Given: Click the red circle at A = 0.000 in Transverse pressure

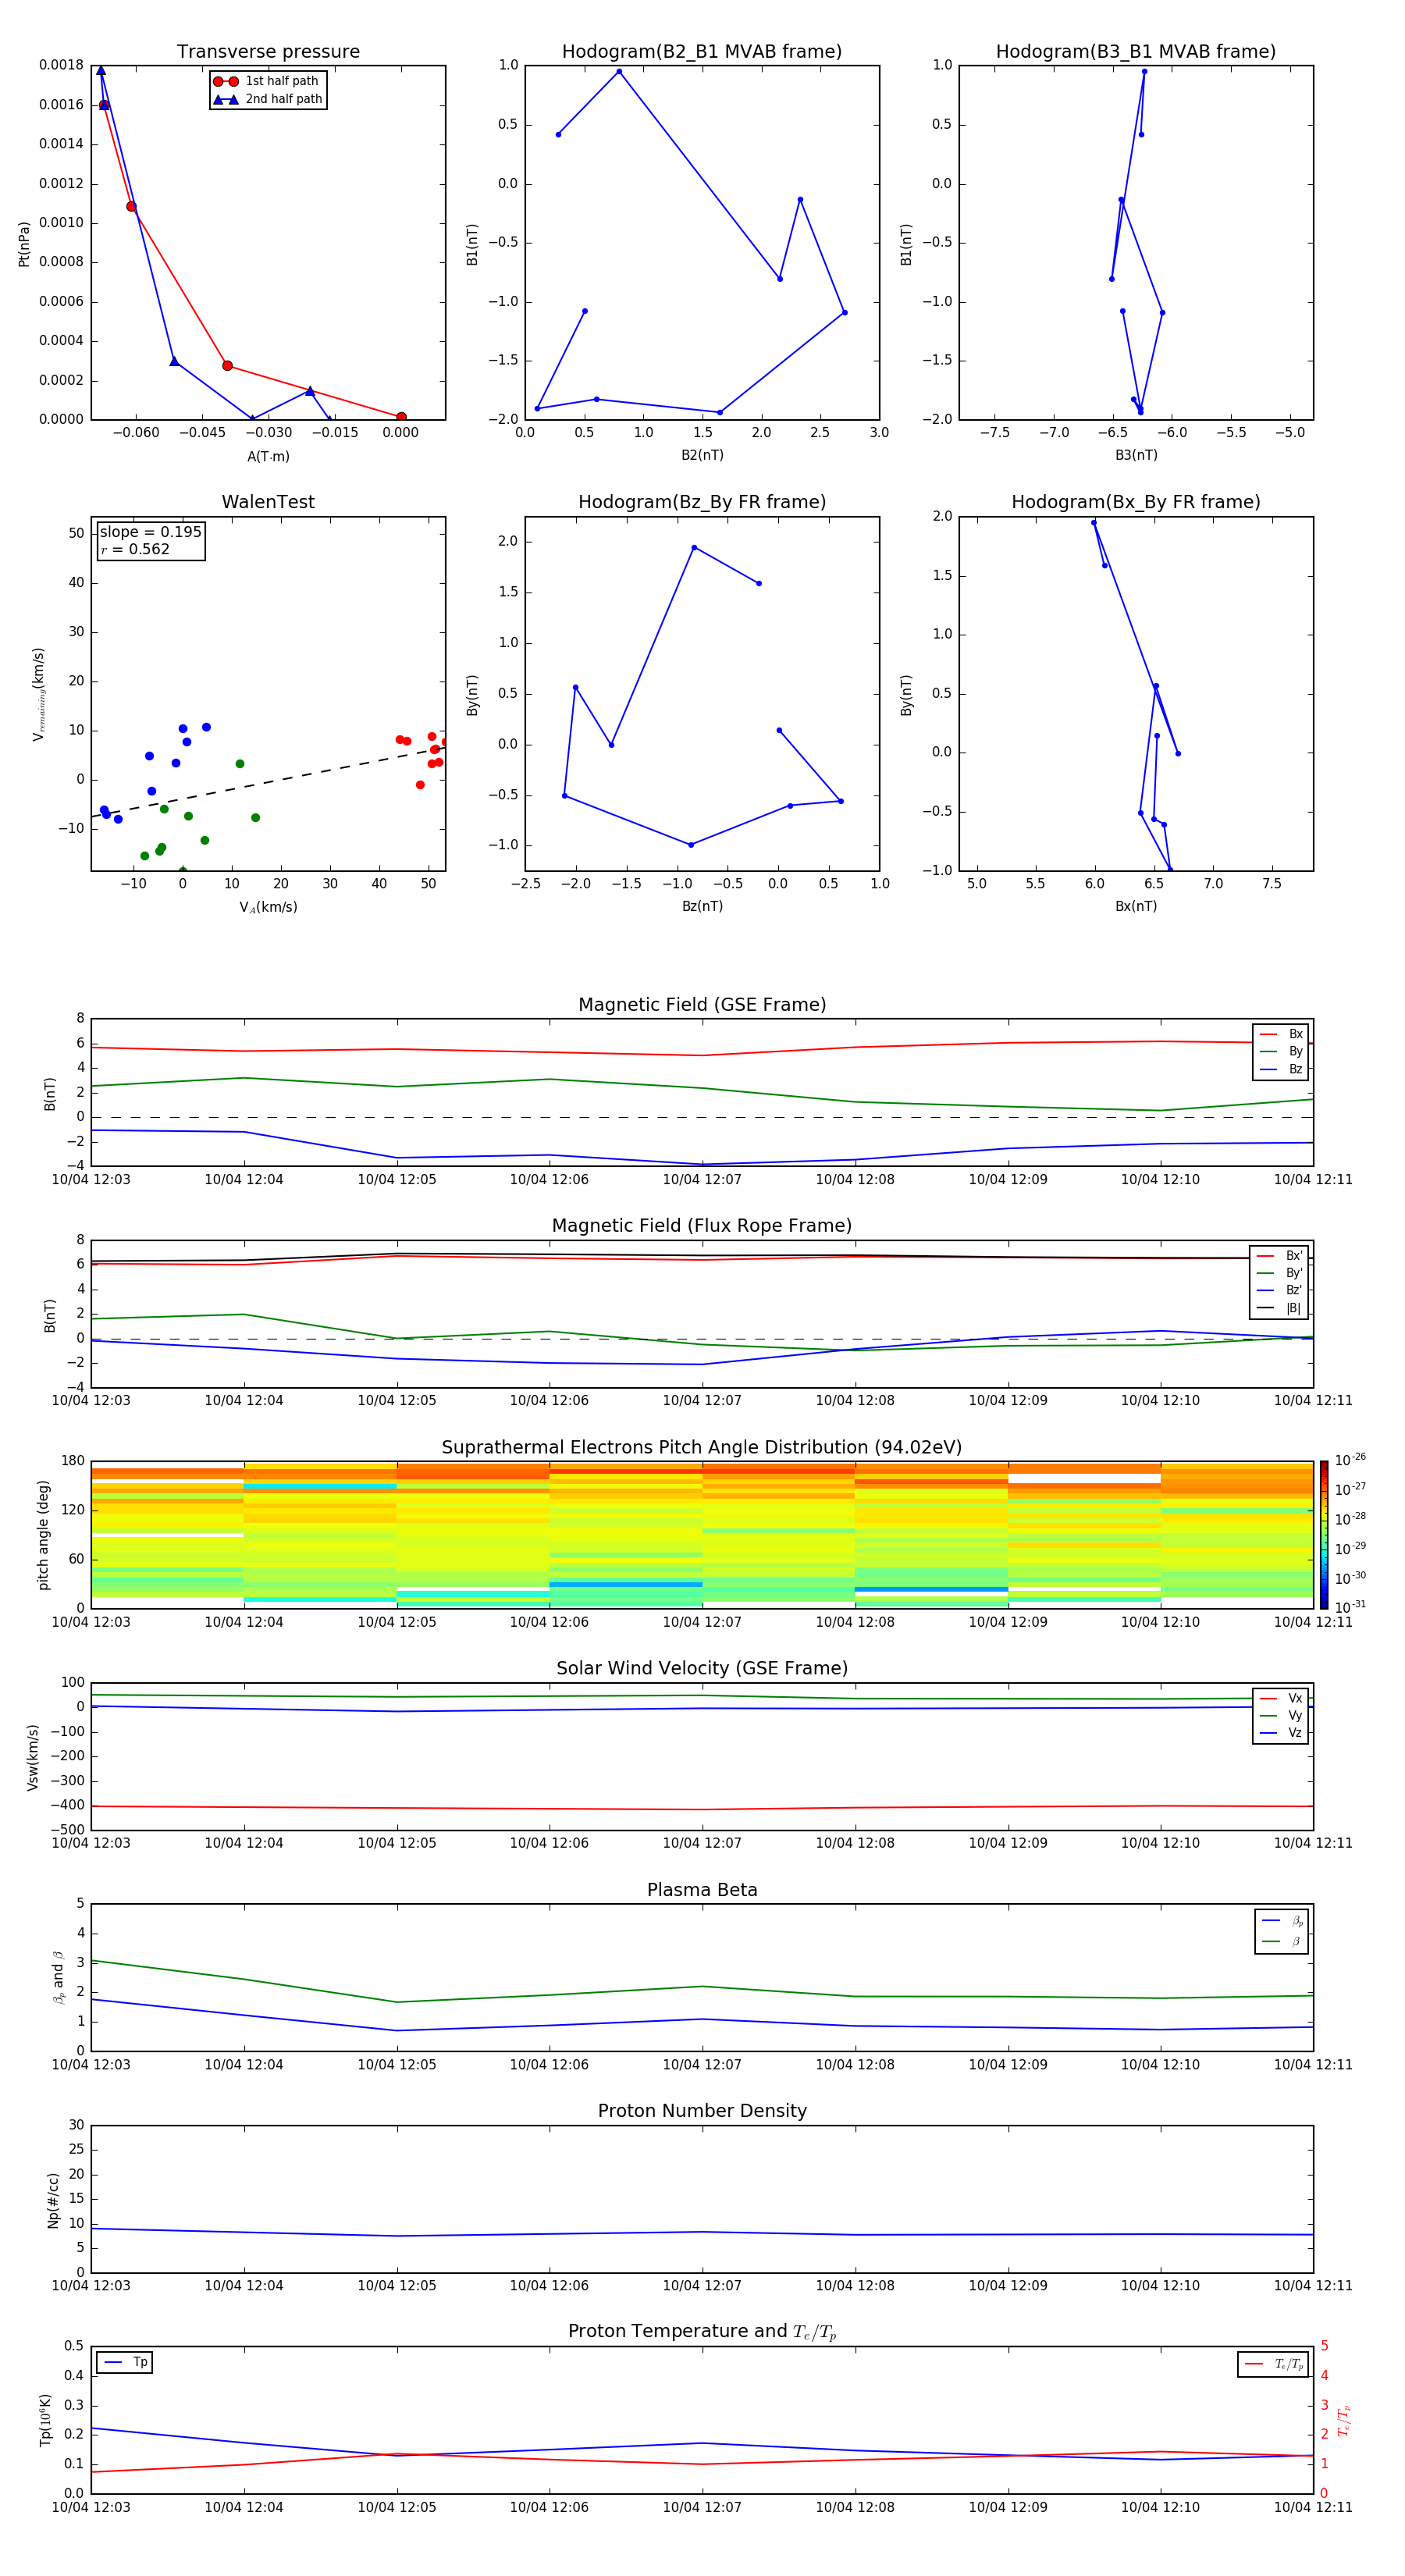Looking at the screenshot, I should (x=401, y=417).
